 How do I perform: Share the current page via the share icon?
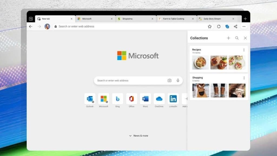pyautogui.click(x=235, y=26)
